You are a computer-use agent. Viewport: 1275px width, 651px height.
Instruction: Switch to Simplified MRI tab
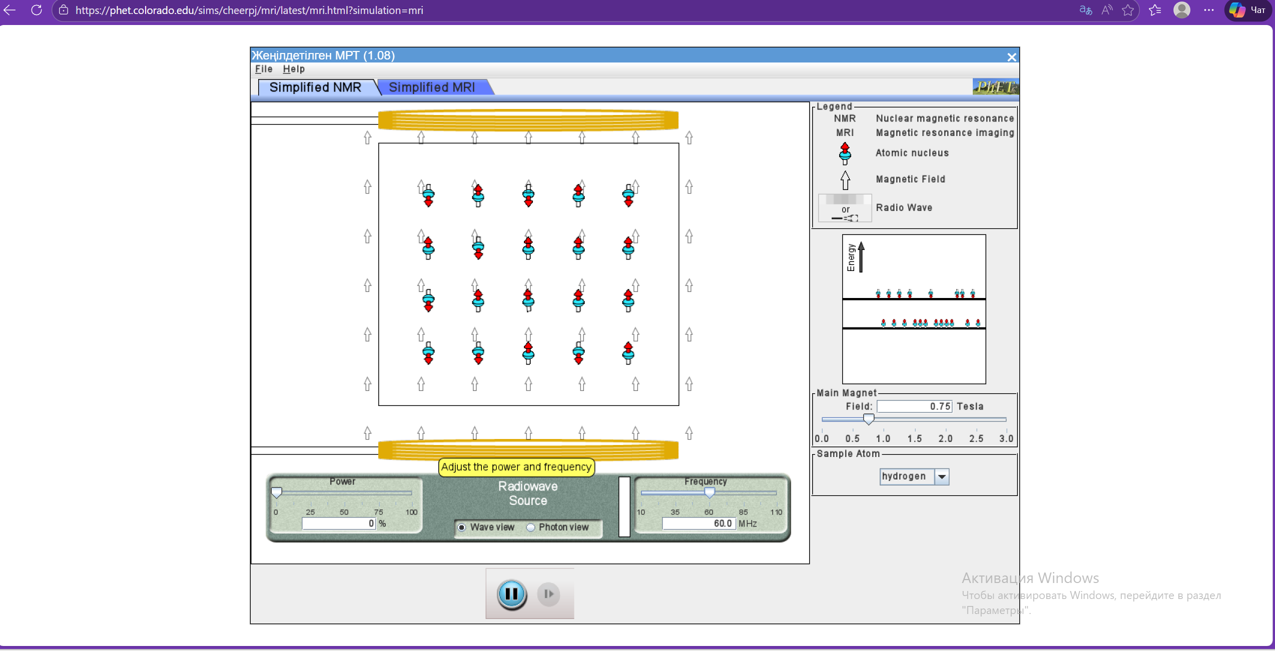click(431, 87)
